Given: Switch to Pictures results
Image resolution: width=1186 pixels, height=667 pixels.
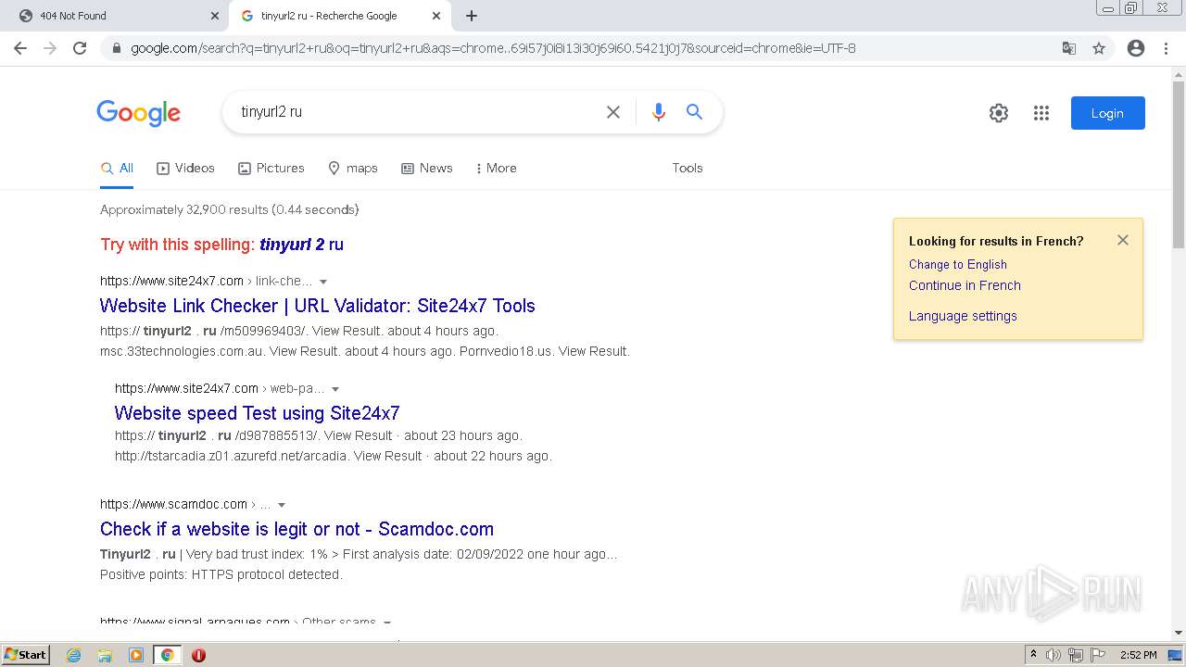Looking at the screenshot, I should tap(271, 169).
